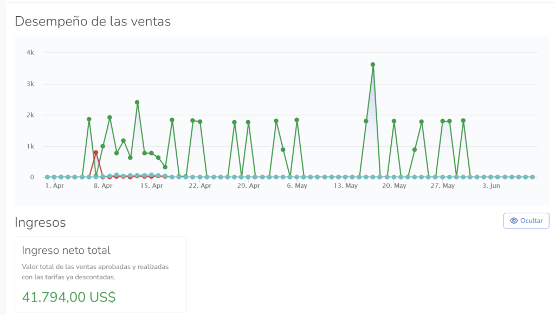This screenshot has width=555, height=315.
Task: Click the "Desempeño de las ventas" heading
Action: [93, 21]
